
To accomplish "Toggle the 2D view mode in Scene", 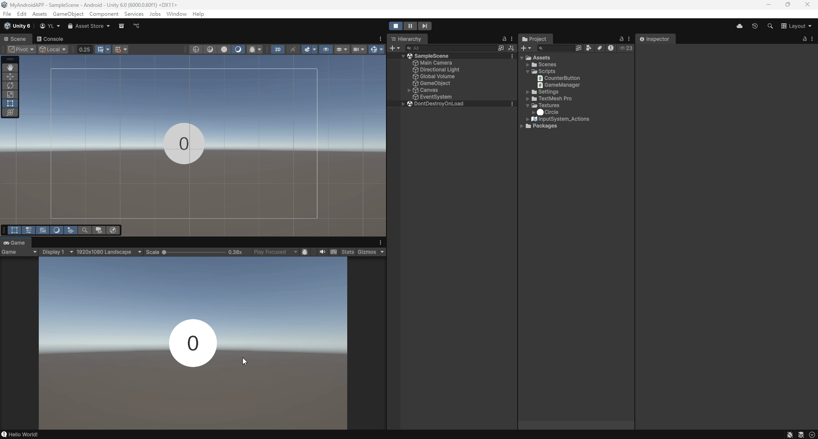I will point(278,49).
